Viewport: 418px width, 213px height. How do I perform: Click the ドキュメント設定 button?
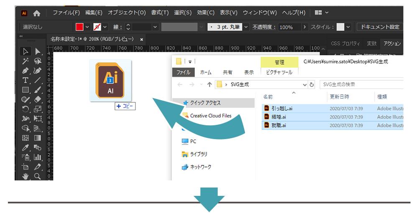tap(380, 27)
